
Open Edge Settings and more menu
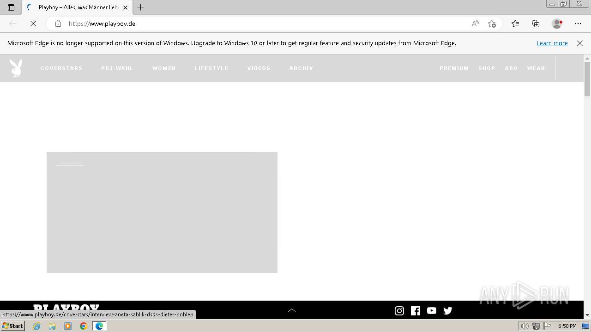(578, 24)
